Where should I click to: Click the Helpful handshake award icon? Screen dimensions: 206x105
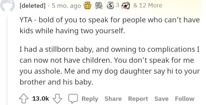pos(99,6)
